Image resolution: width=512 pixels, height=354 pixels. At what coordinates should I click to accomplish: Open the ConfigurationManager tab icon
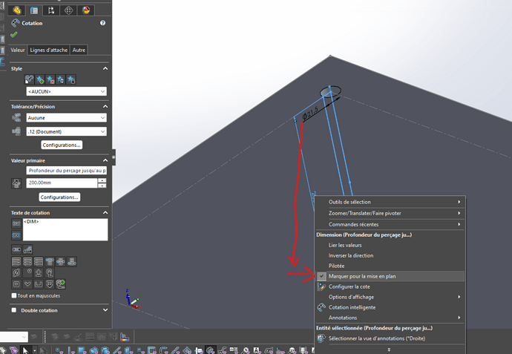[51, 10]
